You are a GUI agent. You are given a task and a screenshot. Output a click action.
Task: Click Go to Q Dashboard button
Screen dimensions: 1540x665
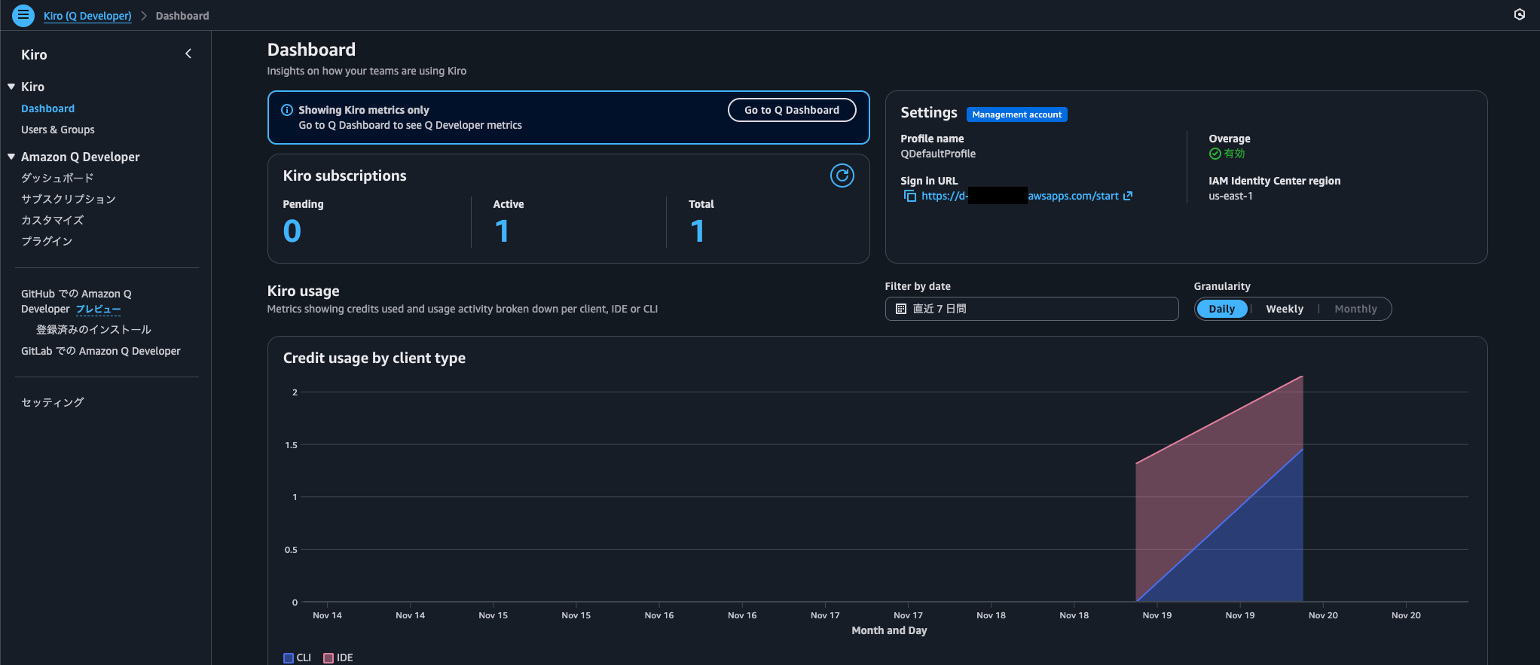pos(791,110)
